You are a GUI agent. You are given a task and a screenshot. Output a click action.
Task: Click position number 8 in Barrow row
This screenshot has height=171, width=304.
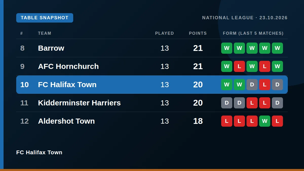click(22, 48)
